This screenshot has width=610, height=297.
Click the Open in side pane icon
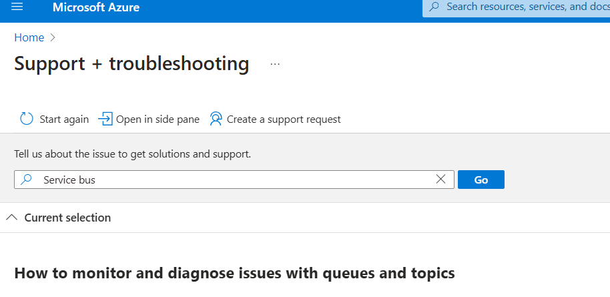(105, 119)
